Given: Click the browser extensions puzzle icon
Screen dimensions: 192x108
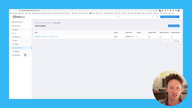Looking at the screenshot, I should 173,10.
